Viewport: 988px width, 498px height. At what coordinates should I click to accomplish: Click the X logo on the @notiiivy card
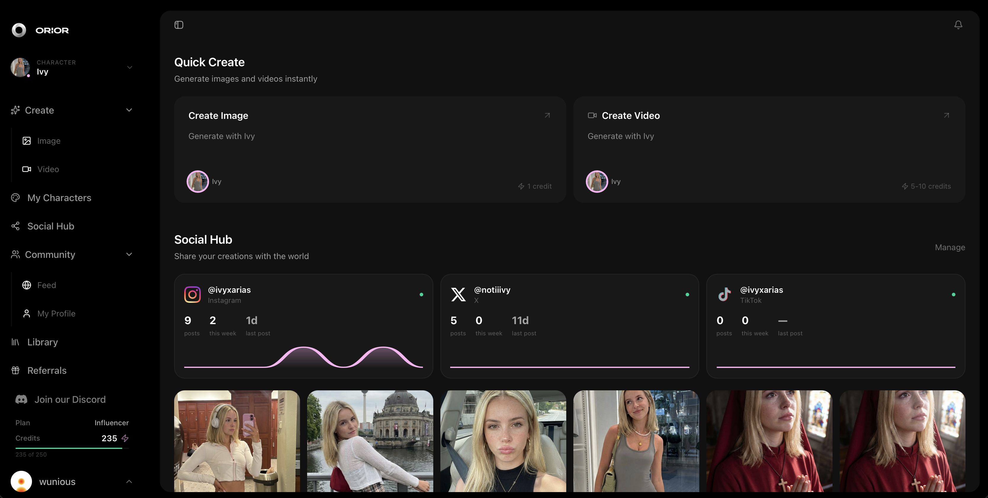[x=458, y=294]
